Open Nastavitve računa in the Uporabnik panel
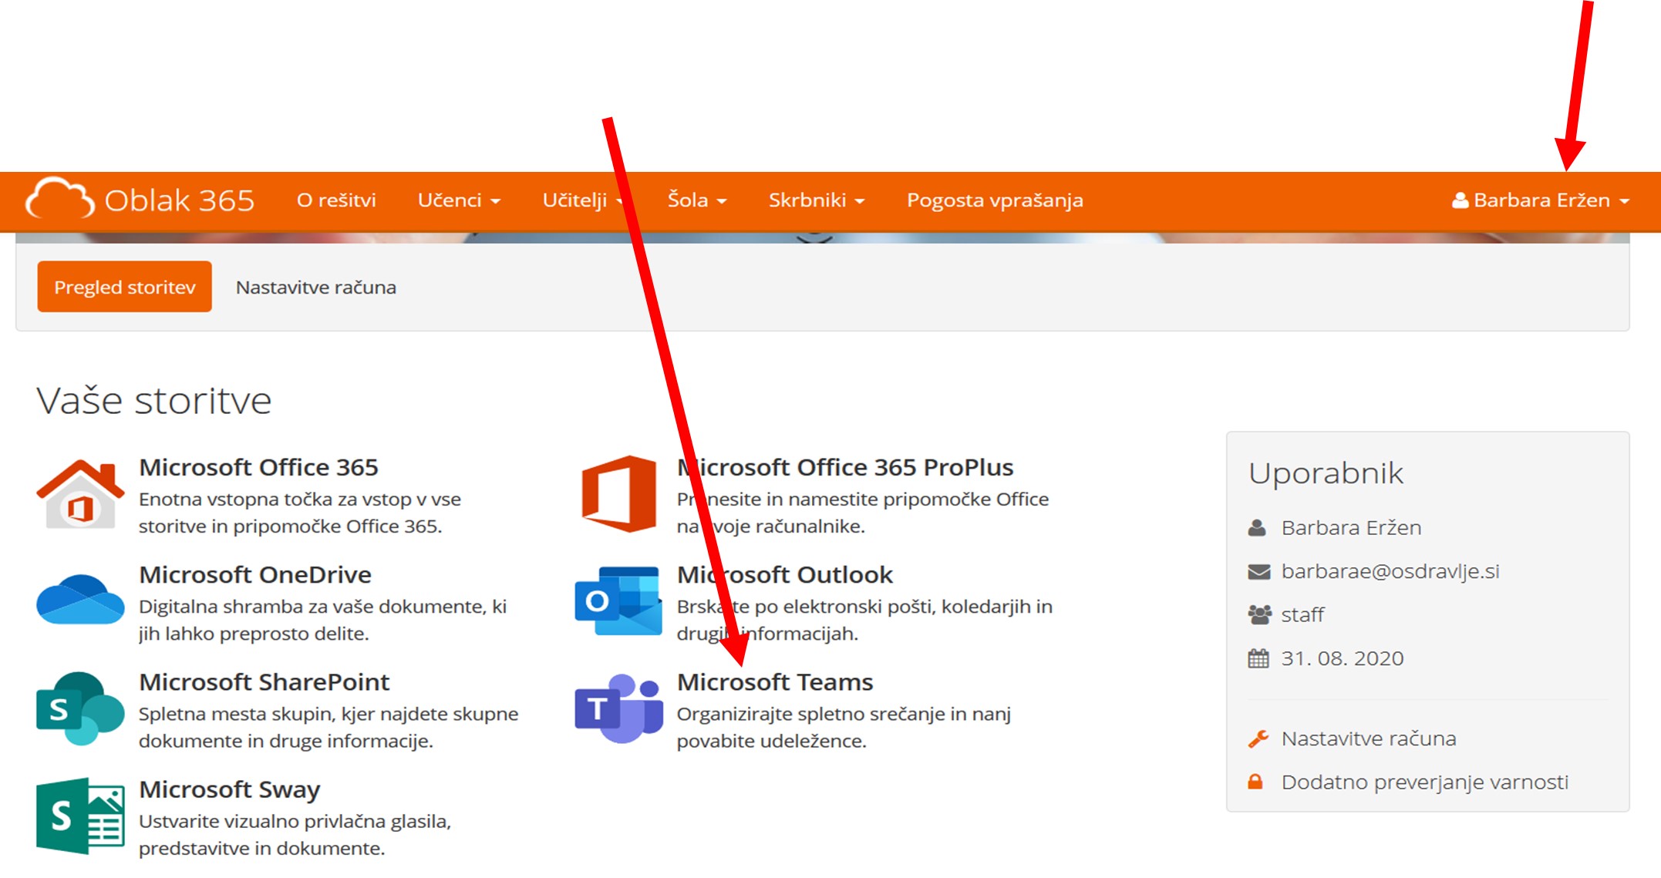 [x=1369, y=738]
